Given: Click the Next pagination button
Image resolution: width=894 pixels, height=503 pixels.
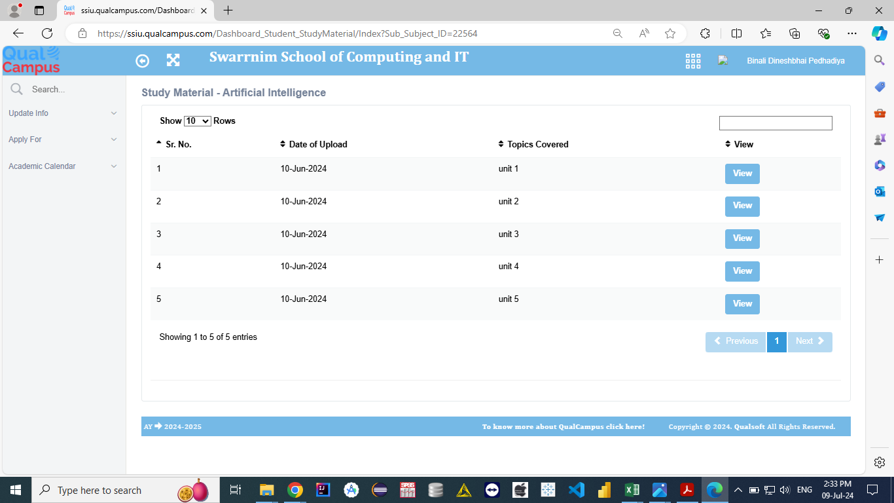Looking at the screenshot, I should tap(810, 342).
